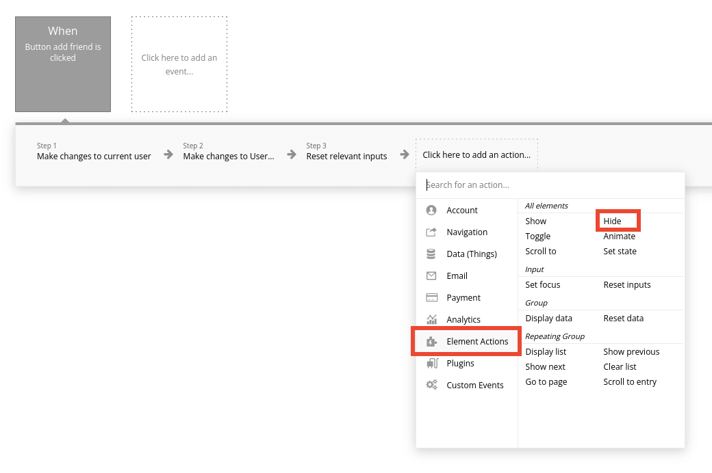
Task: Click the Email envelope icon
Action: (x=431, y=275)
